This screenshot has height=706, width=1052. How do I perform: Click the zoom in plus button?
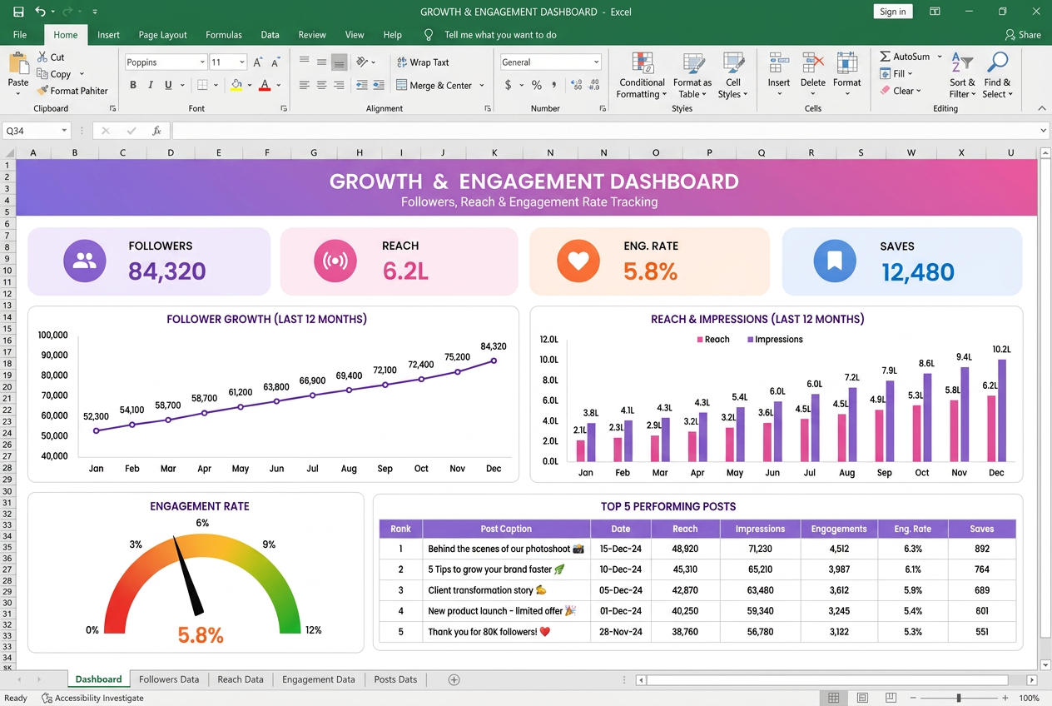(1005, 698)
